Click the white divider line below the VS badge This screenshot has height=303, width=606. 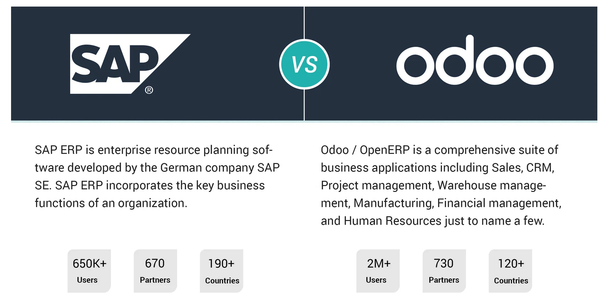pos(304,105)
